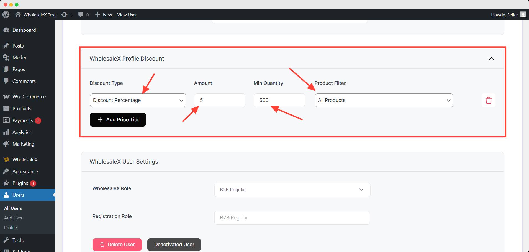Click the Delete User button

pyautogui.click(x=117, y=245)
